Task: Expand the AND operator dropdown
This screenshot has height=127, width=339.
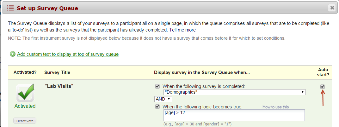Action: point(163,99)
